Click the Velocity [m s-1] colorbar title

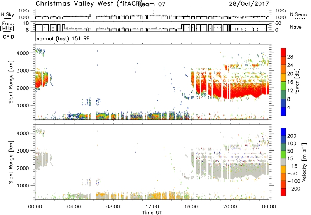[304, 162]
